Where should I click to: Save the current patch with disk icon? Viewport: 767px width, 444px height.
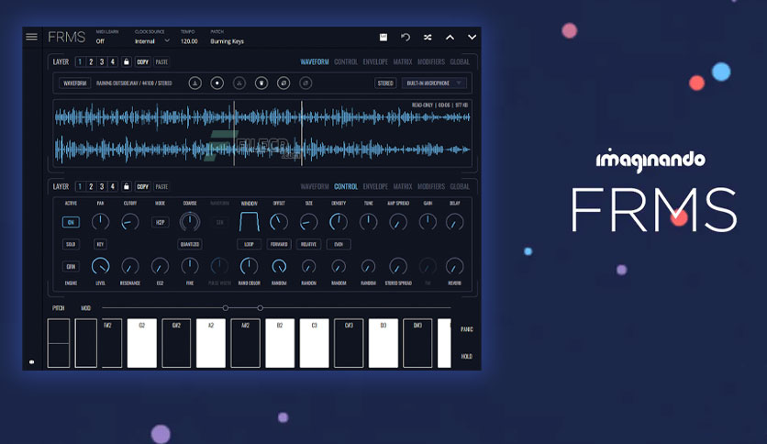(383, 38)
